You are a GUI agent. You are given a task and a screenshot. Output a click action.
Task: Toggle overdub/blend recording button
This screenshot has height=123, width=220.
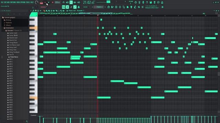75,2
